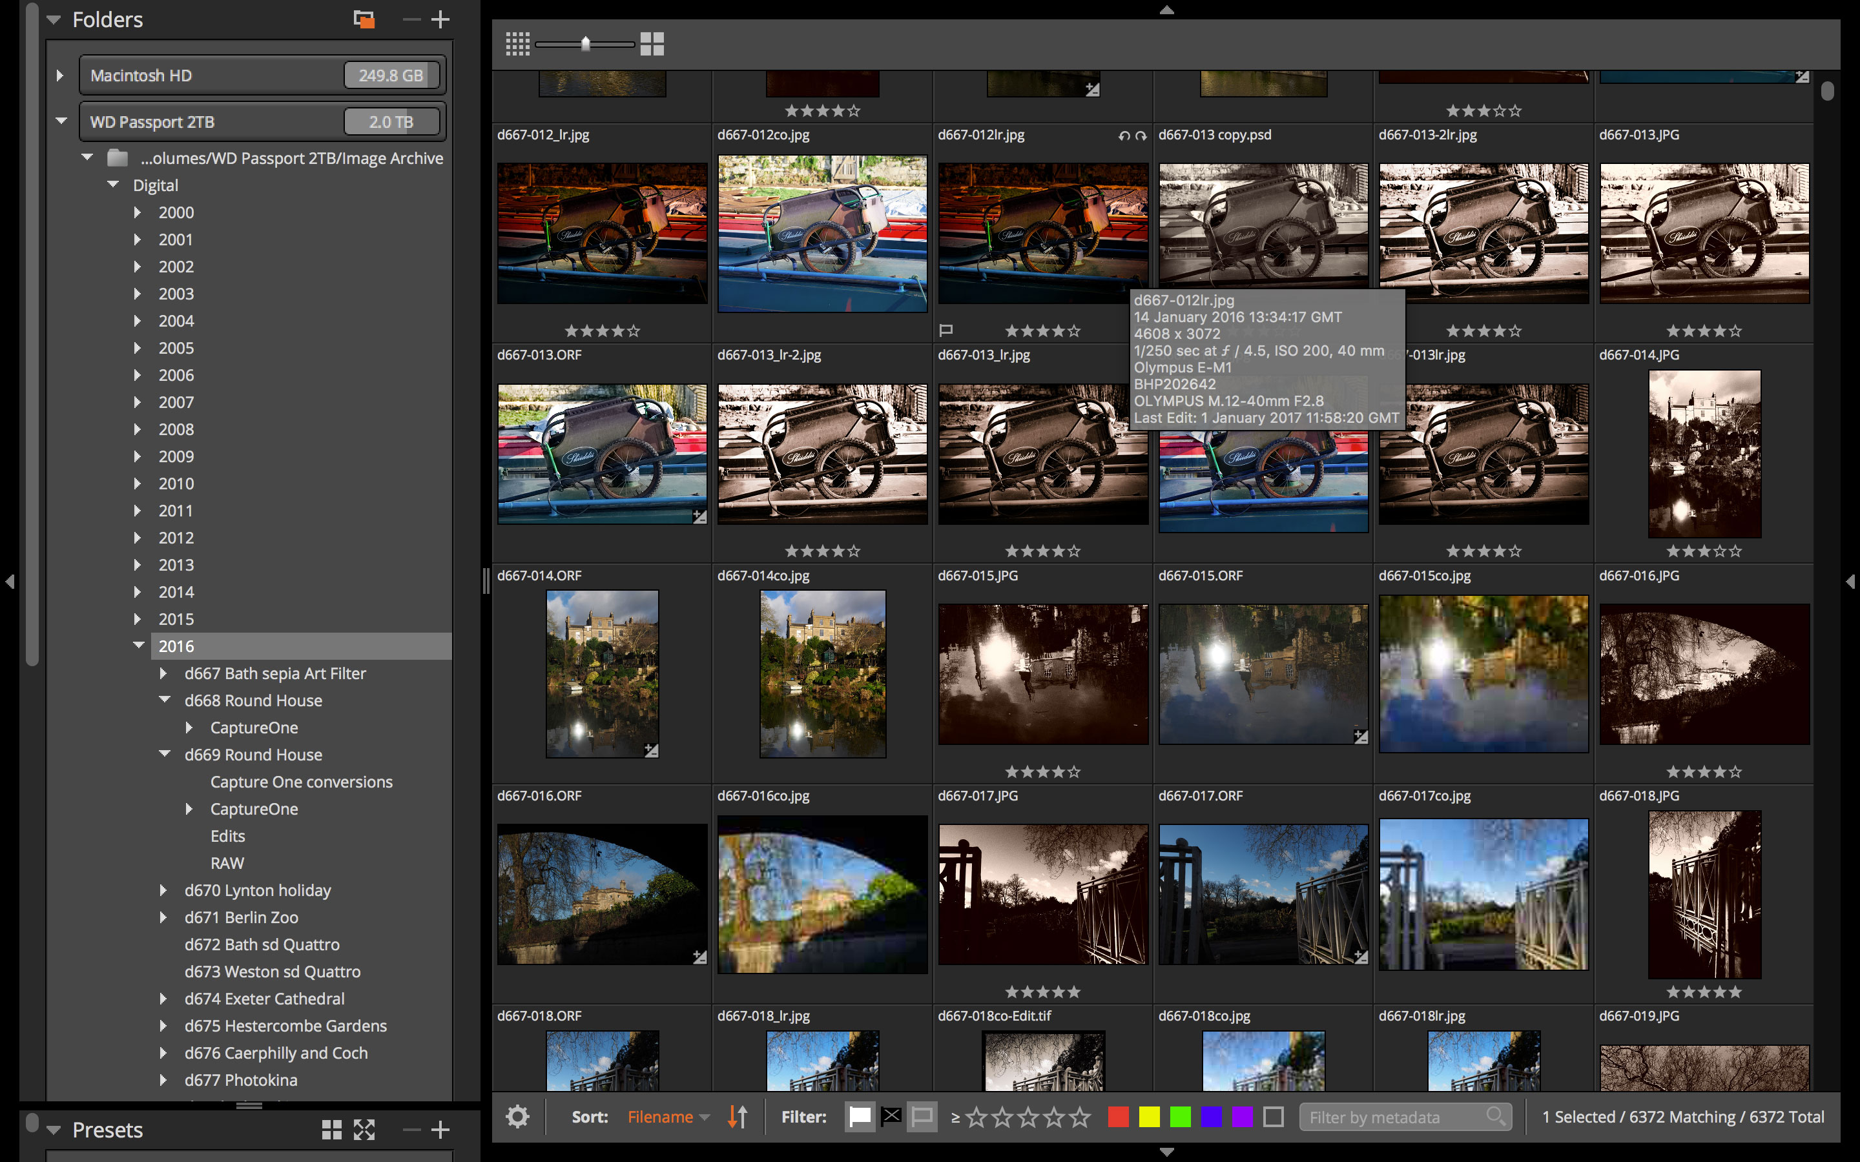The image size is (1860, 1162).
Task: Click the large thumbnails grid icon
Action: (x=652, y=44)
